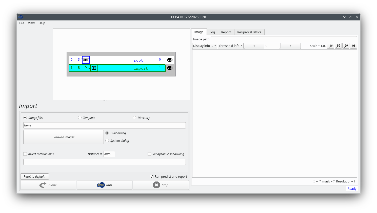Viewport: 377px width, 213px height.
Task: Zoom out of the diffraction image
Action: pos(346,46)
